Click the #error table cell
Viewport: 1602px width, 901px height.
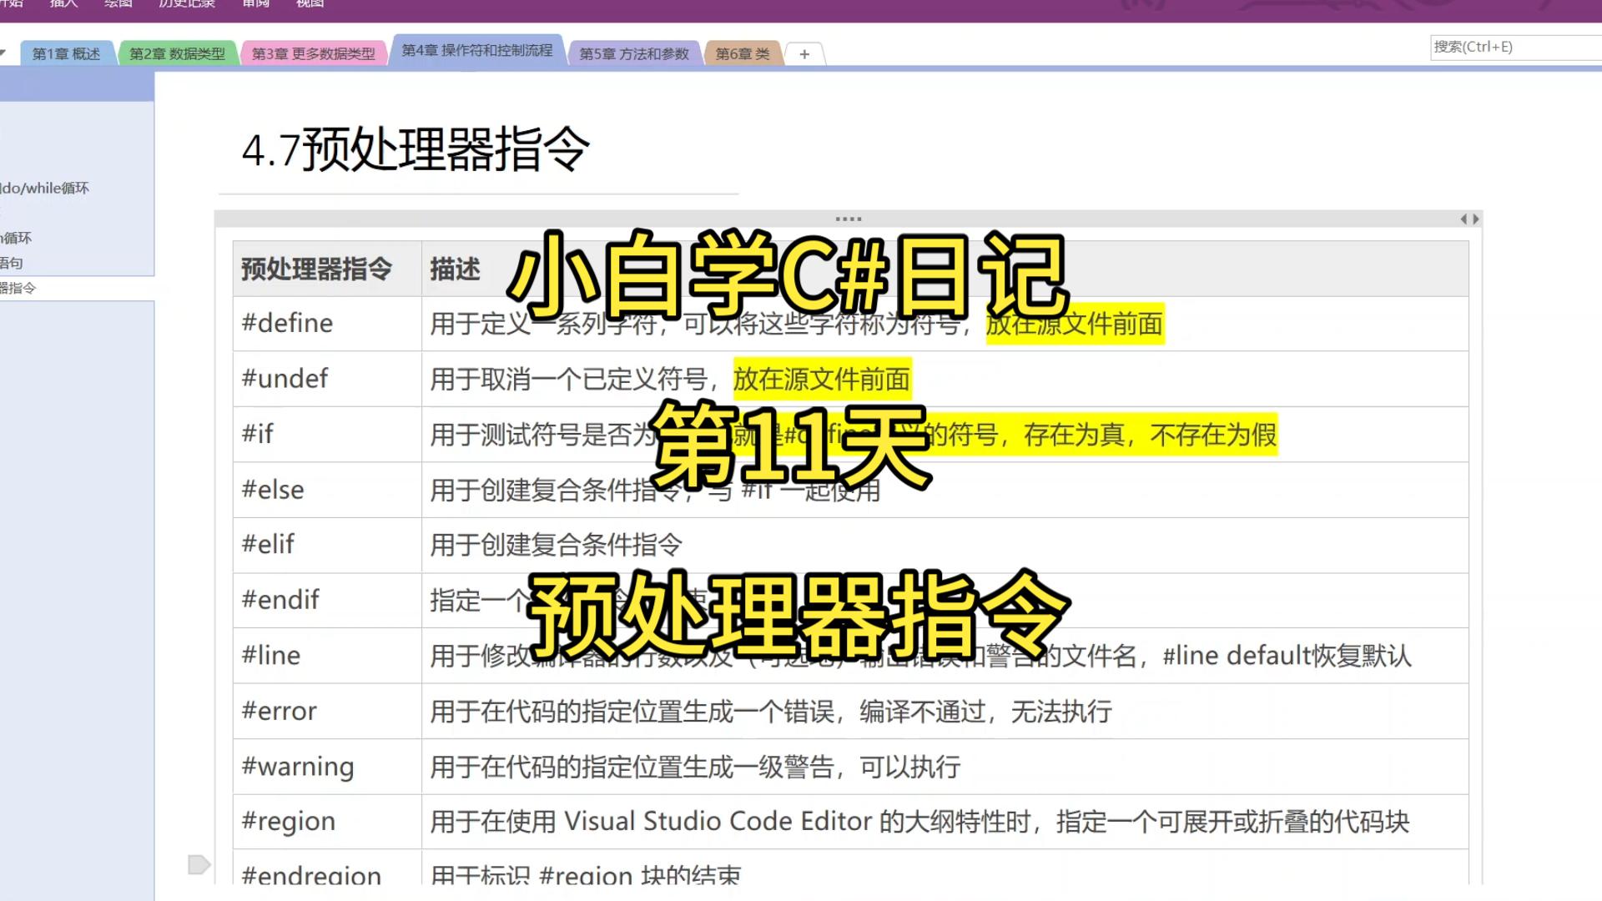point(327,711)
